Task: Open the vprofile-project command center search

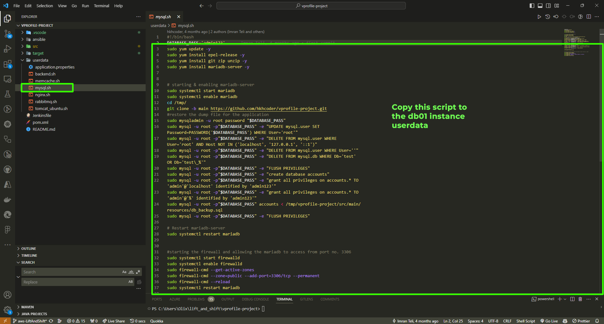Action: pyautogui.click(x=311, y=6)
